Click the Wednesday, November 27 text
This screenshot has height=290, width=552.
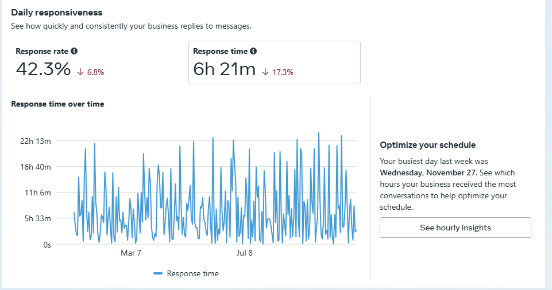click(x=428, y=173)
